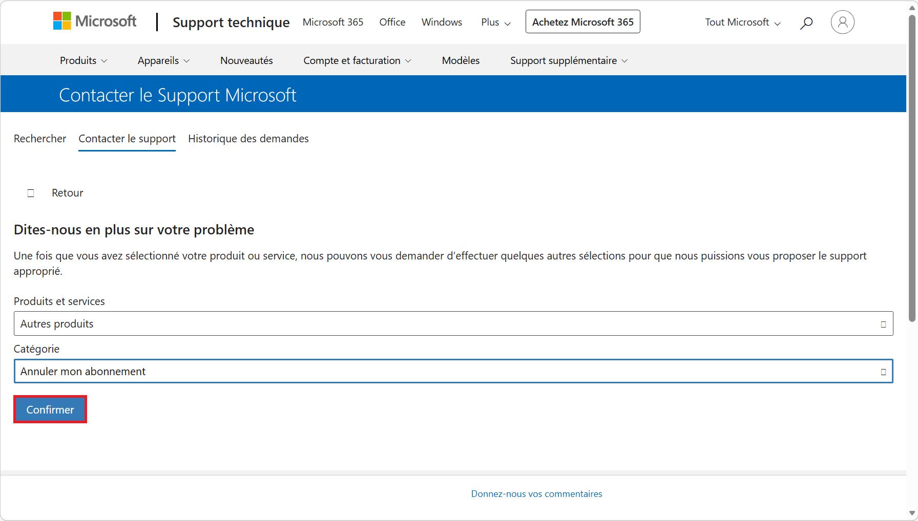Expand the Plus menu in top navigation
918x521 pixels.
[x=496, y=22]
